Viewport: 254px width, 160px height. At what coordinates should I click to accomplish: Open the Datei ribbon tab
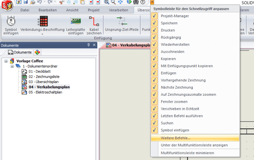[25, 10]
